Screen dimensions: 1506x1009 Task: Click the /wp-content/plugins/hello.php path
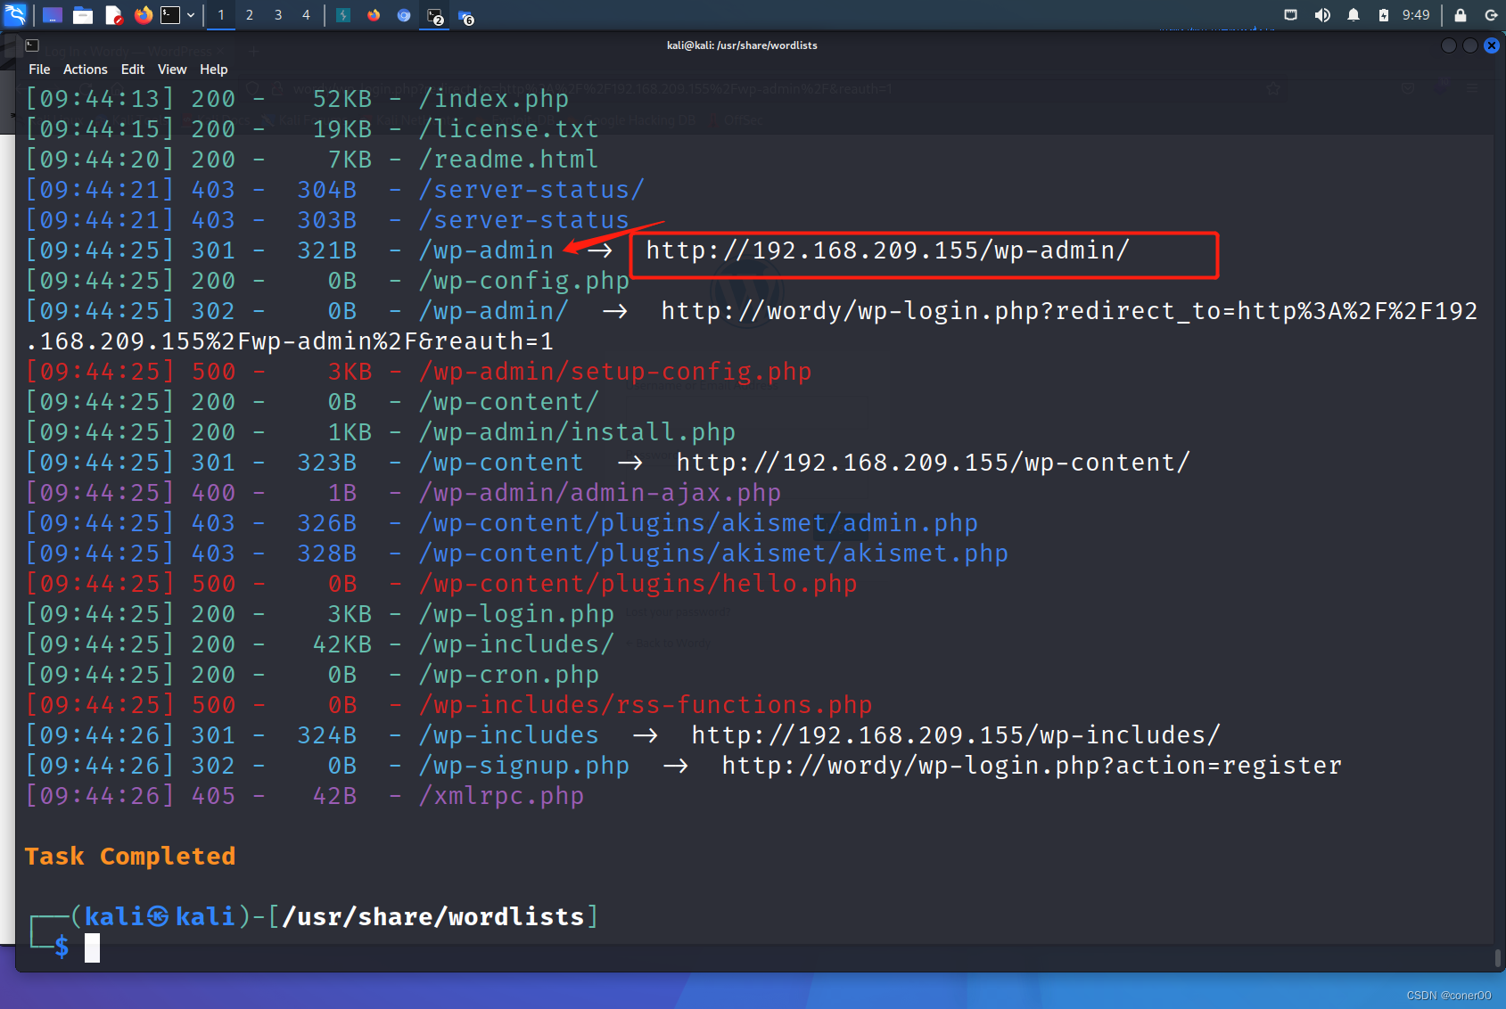tap(638, 584)
